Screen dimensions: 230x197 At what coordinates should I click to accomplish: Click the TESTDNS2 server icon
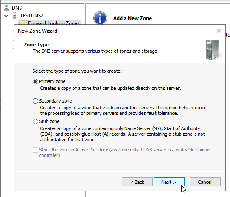pyautogui.click(x=14, y=16)
